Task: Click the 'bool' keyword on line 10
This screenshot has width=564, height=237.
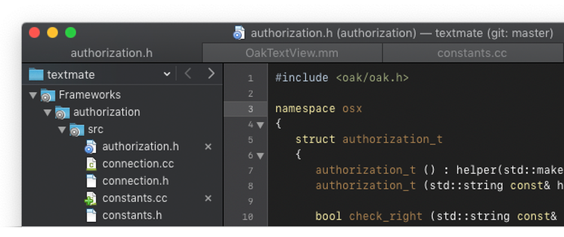Action: 328,216
